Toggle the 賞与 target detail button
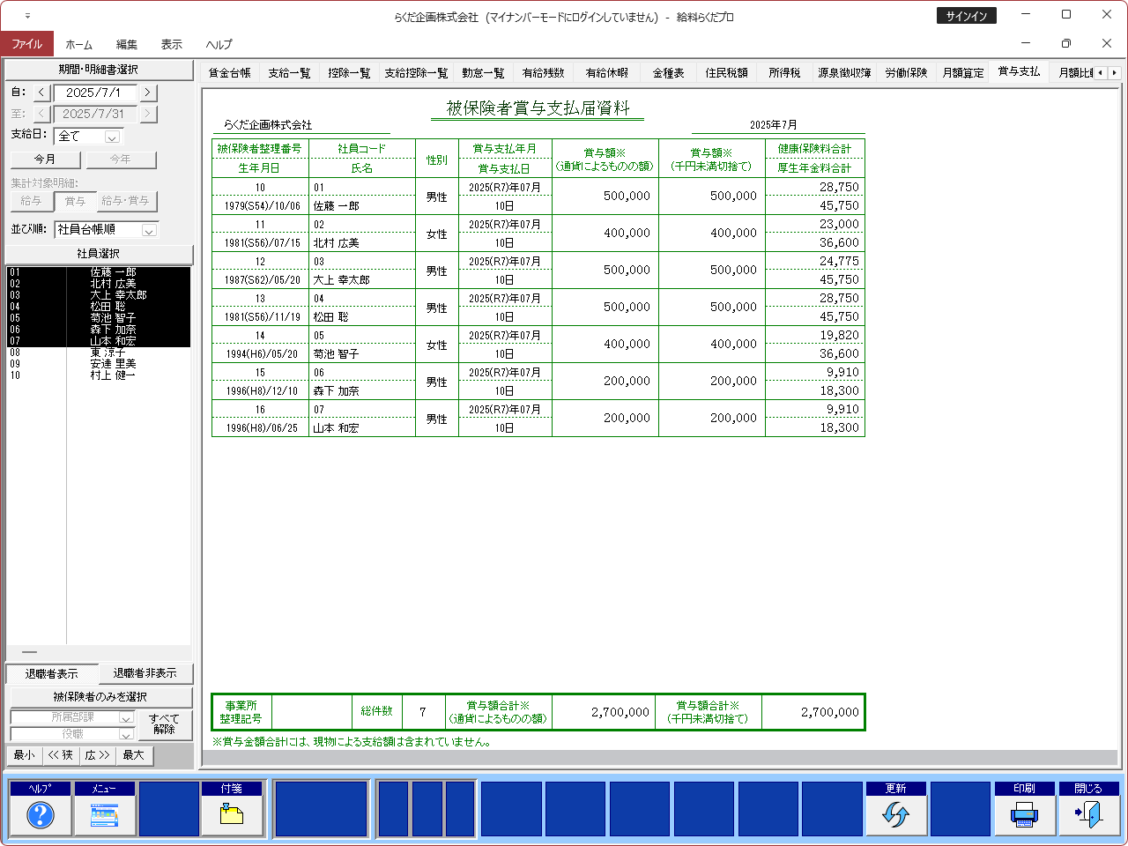This screenshot has width=1128, height=846. coord(76,202)
